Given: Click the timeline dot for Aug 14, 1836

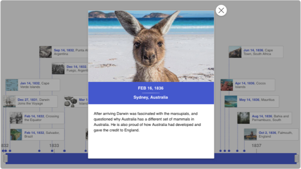Looking at the screenshot, I should (237, 151).
